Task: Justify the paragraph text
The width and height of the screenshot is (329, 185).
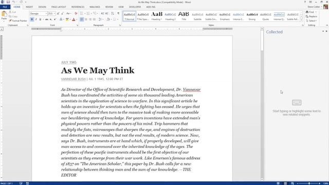Action: coord(95,20)
